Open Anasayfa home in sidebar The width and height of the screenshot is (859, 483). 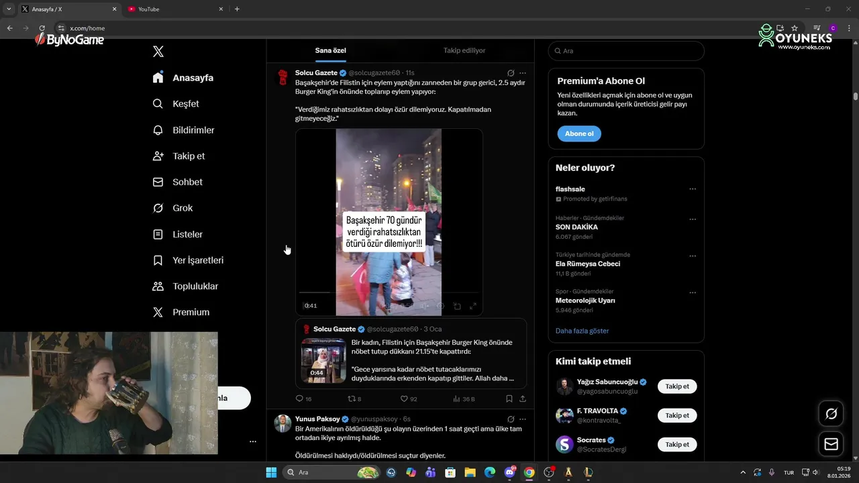(183, 78)
